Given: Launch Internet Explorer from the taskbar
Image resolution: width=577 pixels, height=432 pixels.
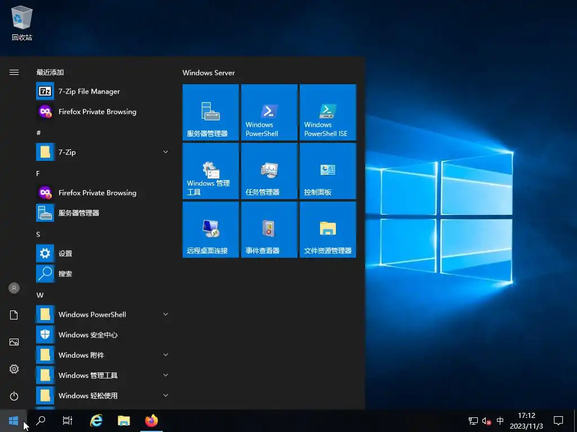Looking at the screenshot, I should click(x=96, y=421).
